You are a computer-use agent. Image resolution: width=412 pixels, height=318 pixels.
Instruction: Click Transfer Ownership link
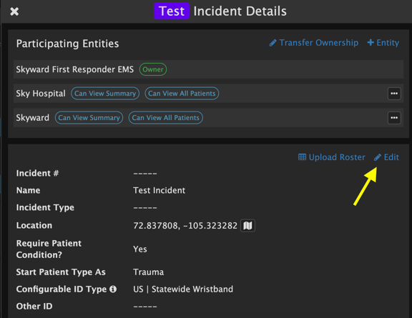(x=314, y=43)
